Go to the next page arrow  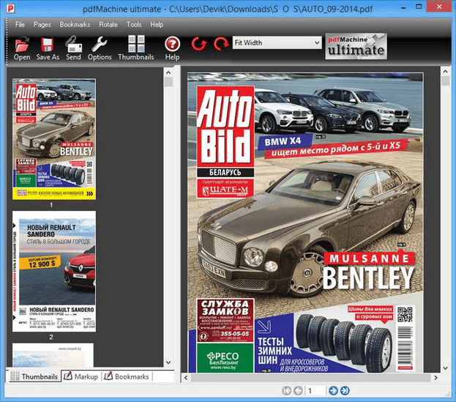pos(333,391)
